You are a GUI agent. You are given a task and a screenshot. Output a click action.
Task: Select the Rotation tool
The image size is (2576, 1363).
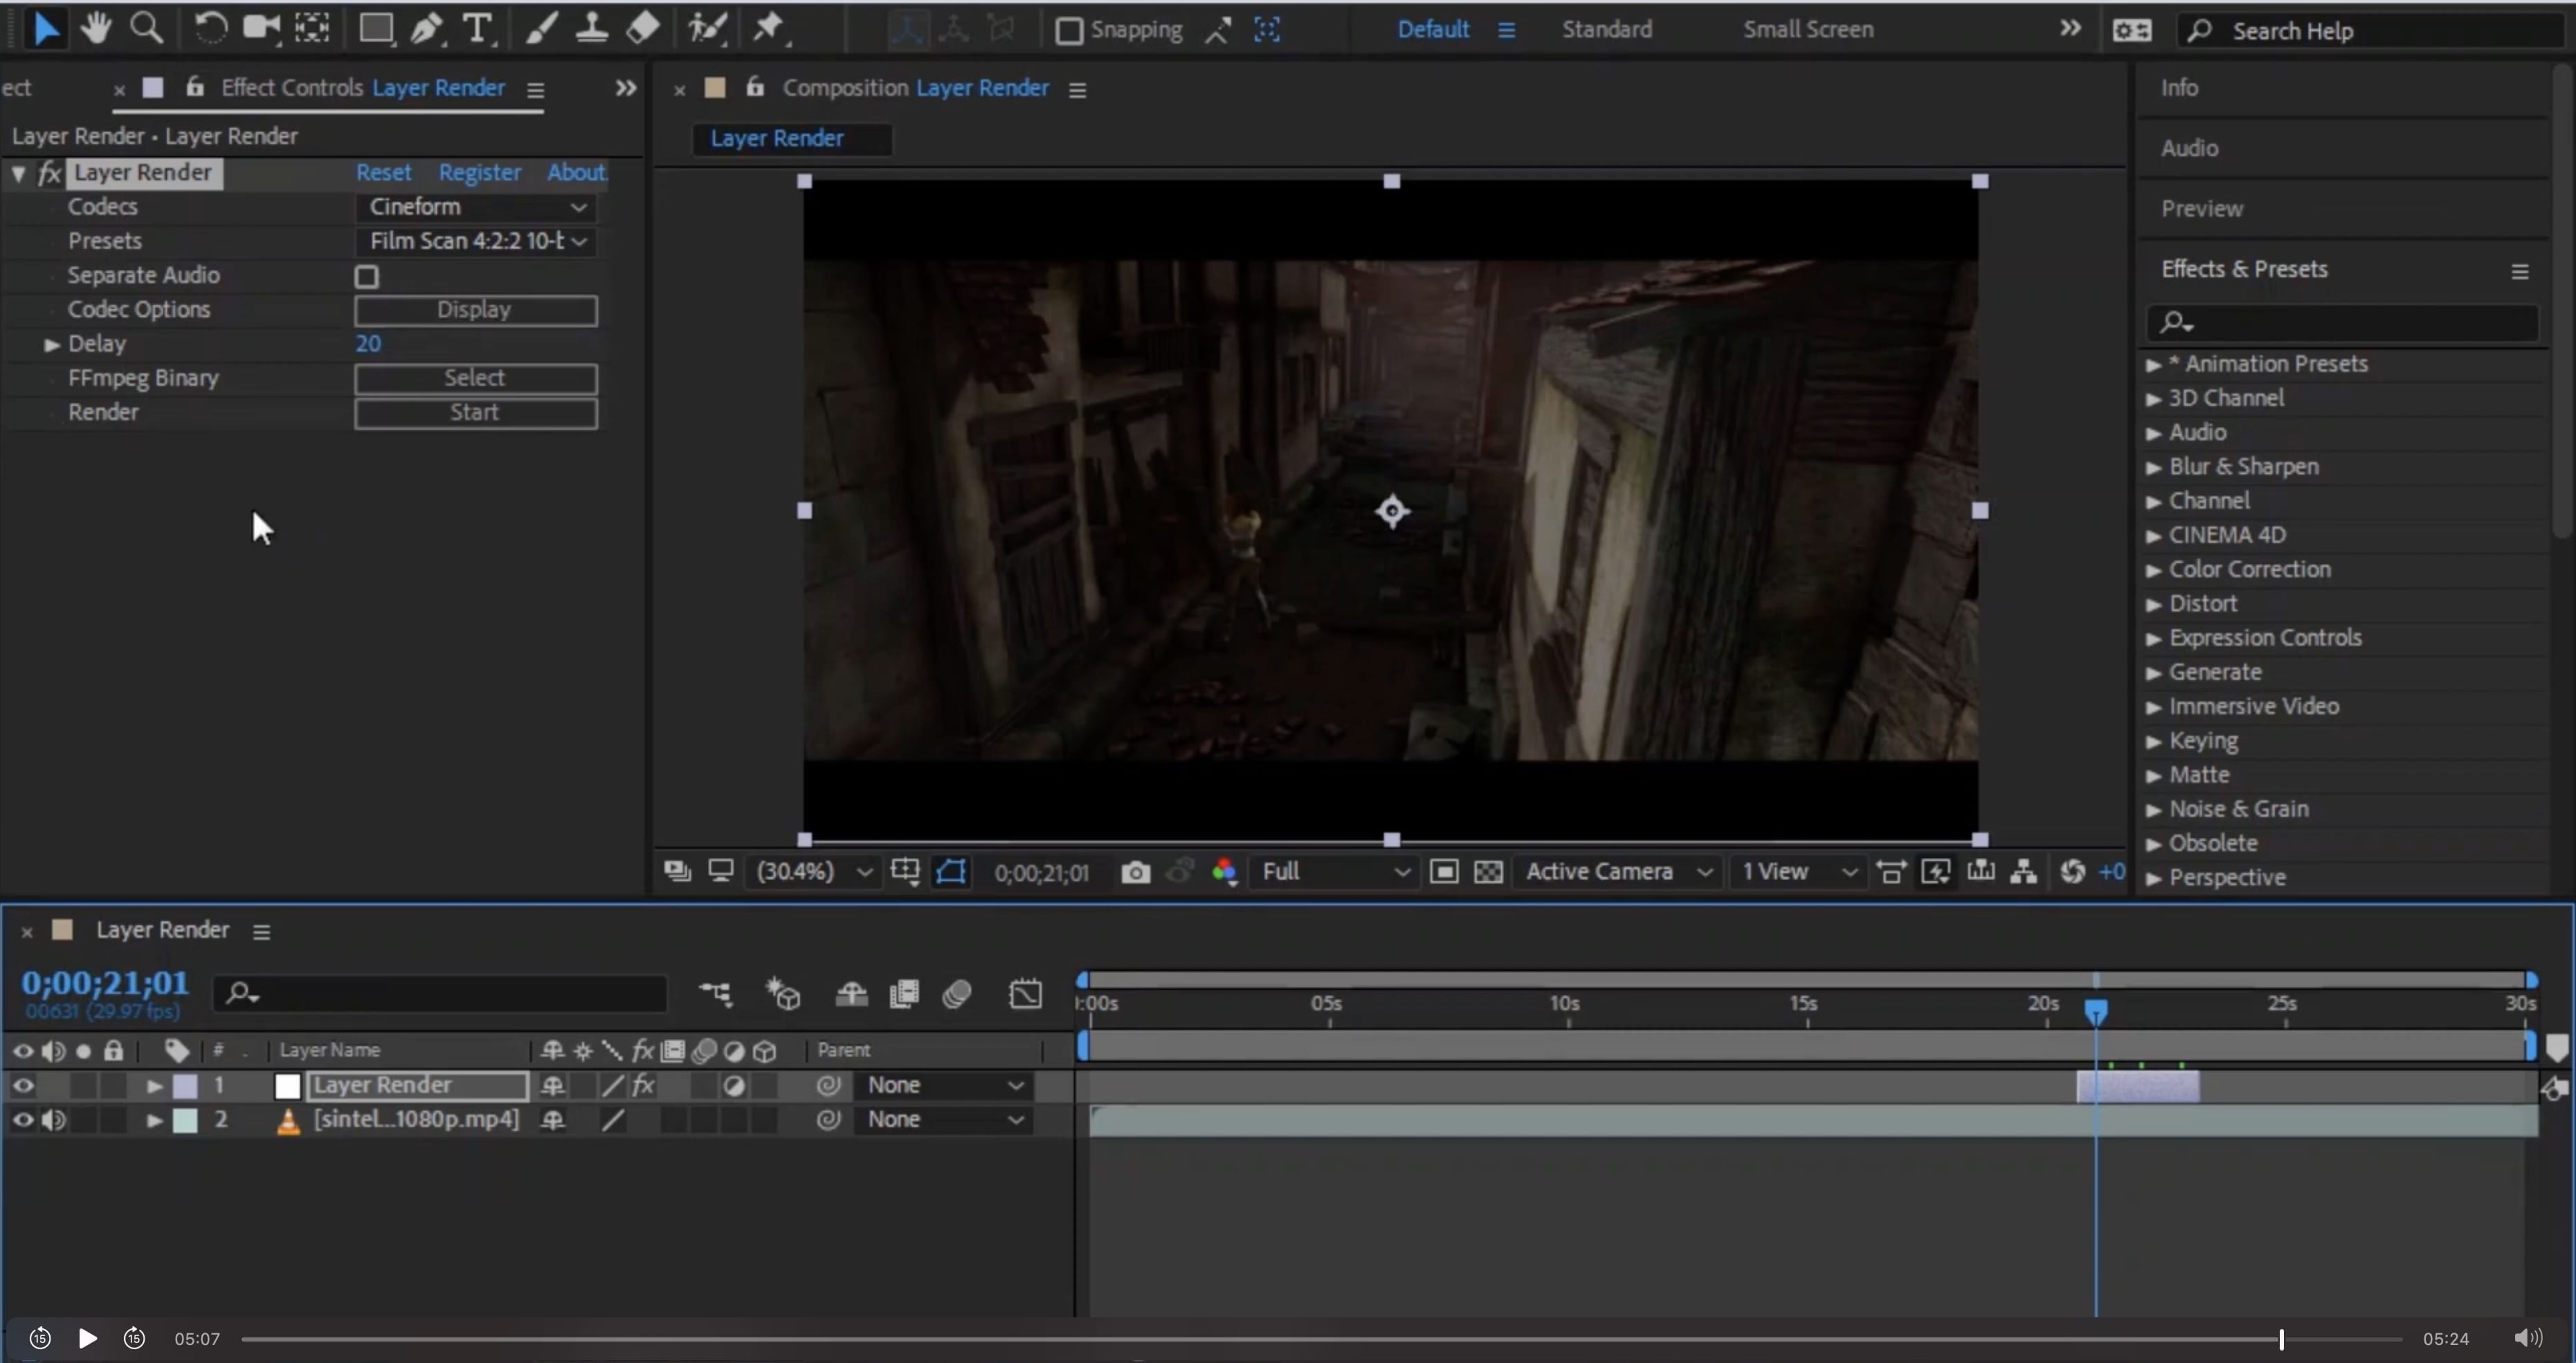point(210,28)
